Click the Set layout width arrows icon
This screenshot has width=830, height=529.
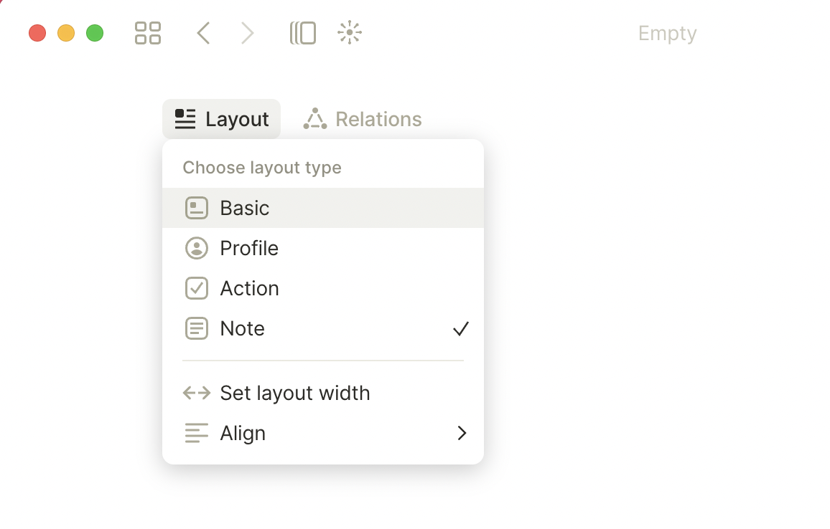point(197,394)
